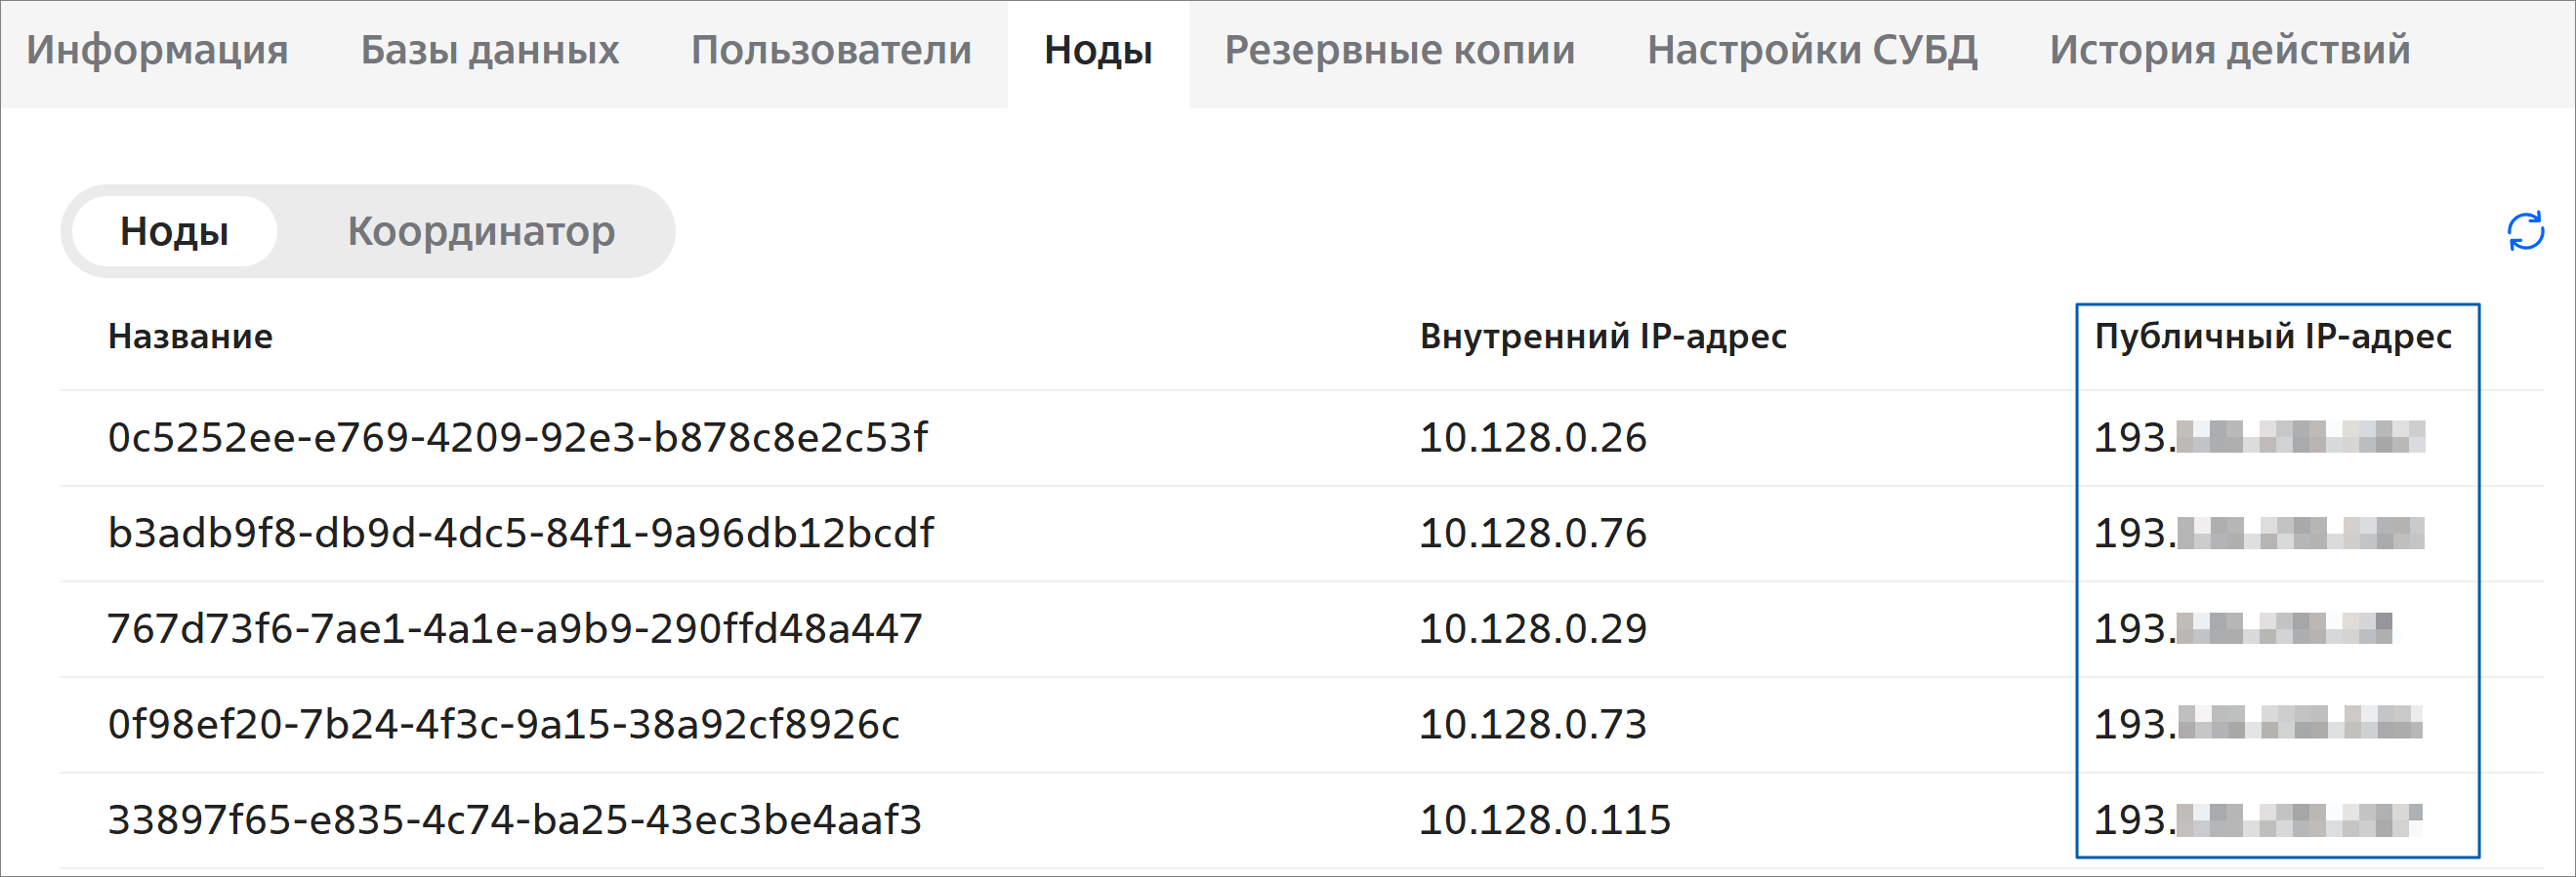
Task: Open the Настройки СУБД tab
Action: [x=1812, y=50]
